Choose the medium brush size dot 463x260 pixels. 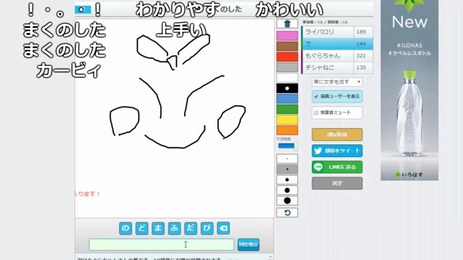click(287, 180)
